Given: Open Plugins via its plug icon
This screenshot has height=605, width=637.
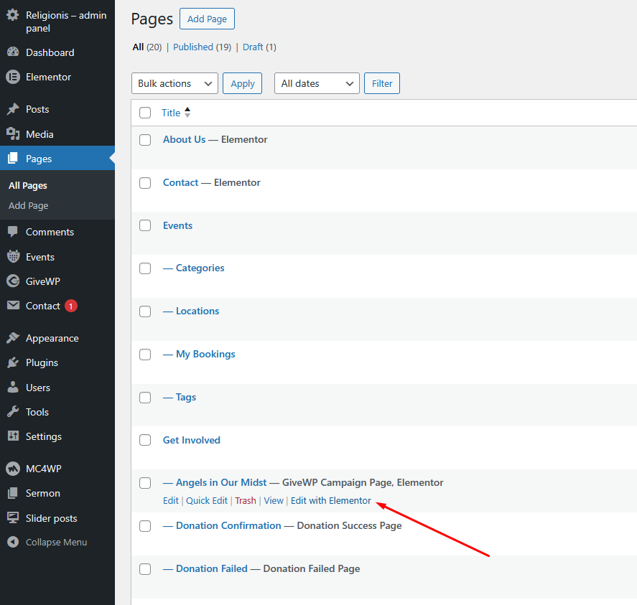Looking at the screenshot, I should click(13, 362).
